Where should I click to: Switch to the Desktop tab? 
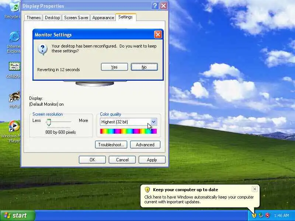tap(52, 17)
